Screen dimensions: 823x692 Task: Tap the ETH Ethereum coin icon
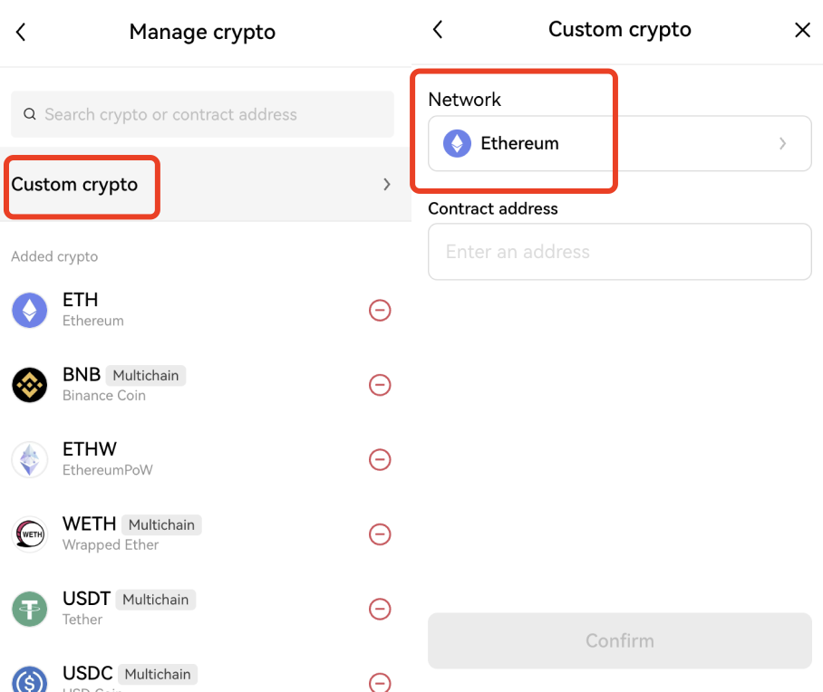(x=30, y=310)
